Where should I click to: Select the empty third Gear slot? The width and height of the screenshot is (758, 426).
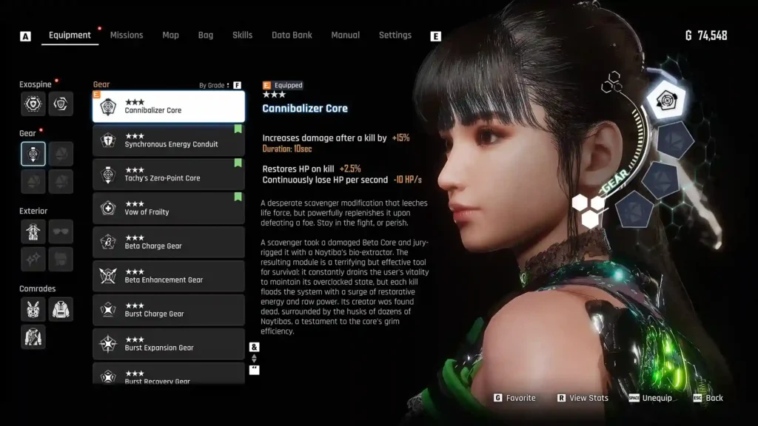coord(33,181)
